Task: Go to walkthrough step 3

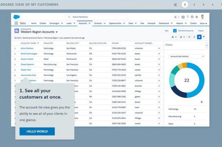Action: tap(203, 5)
